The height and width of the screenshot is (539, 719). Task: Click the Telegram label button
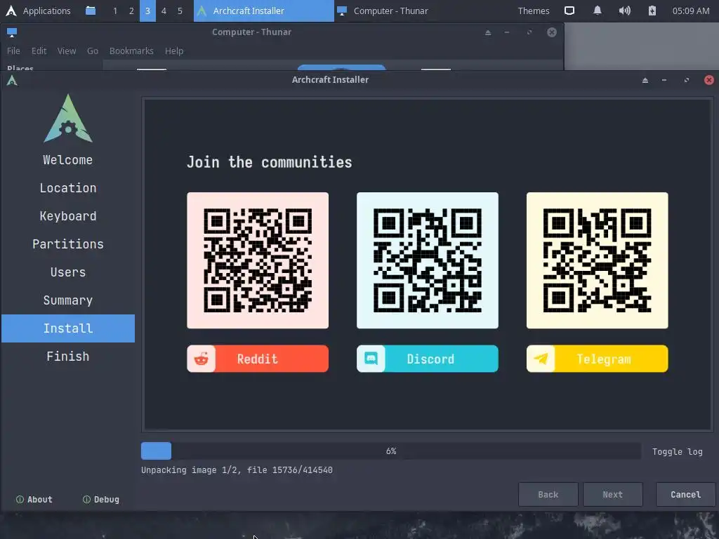(x=597, y=359)
